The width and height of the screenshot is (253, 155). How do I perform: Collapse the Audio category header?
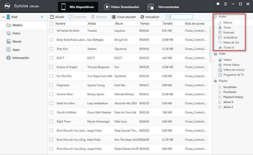[223, 16]
